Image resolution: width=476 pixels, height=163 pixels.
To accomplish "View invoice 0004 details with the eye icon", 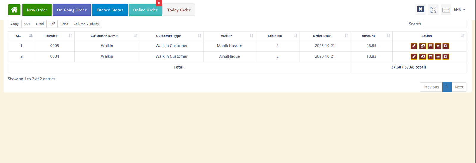I will point(438,57).
